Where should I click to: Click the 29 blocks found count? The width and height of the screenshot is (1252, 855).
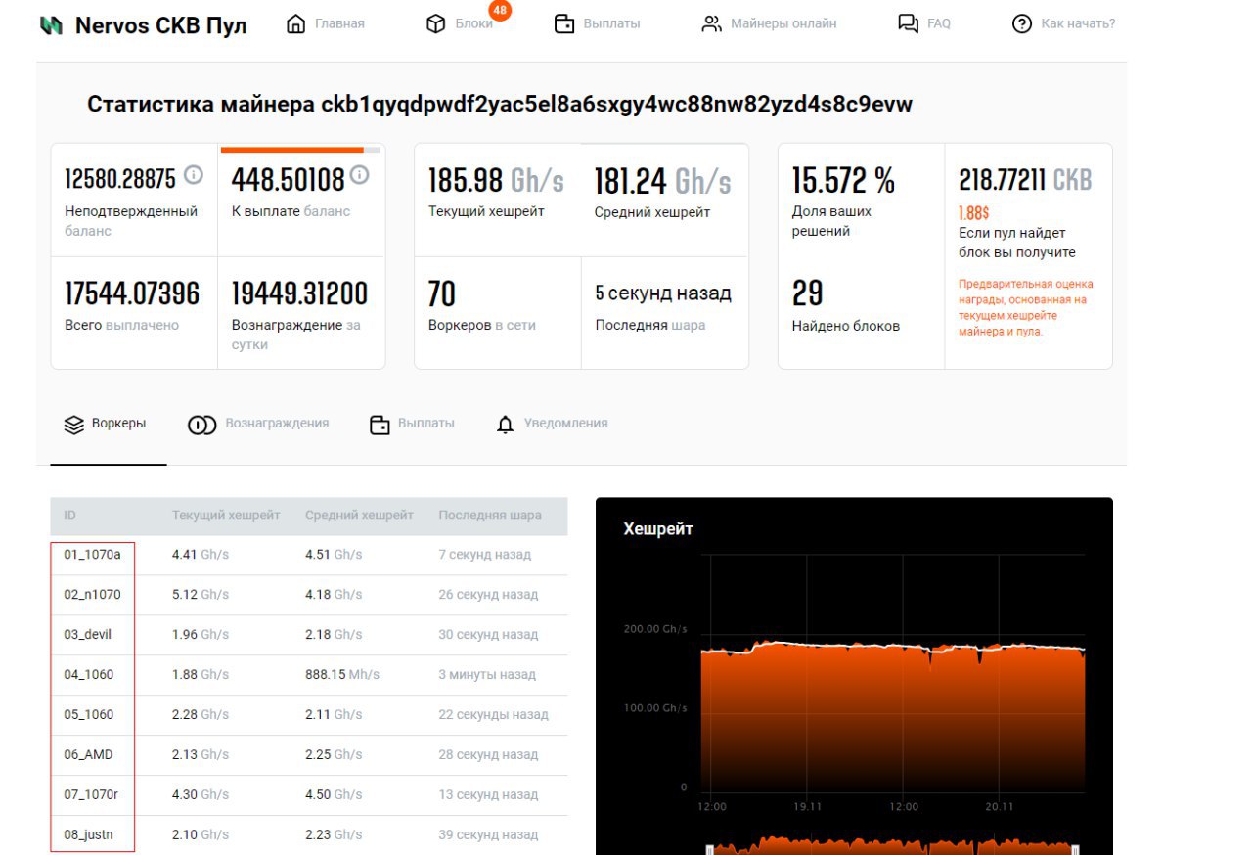[807, 293]
